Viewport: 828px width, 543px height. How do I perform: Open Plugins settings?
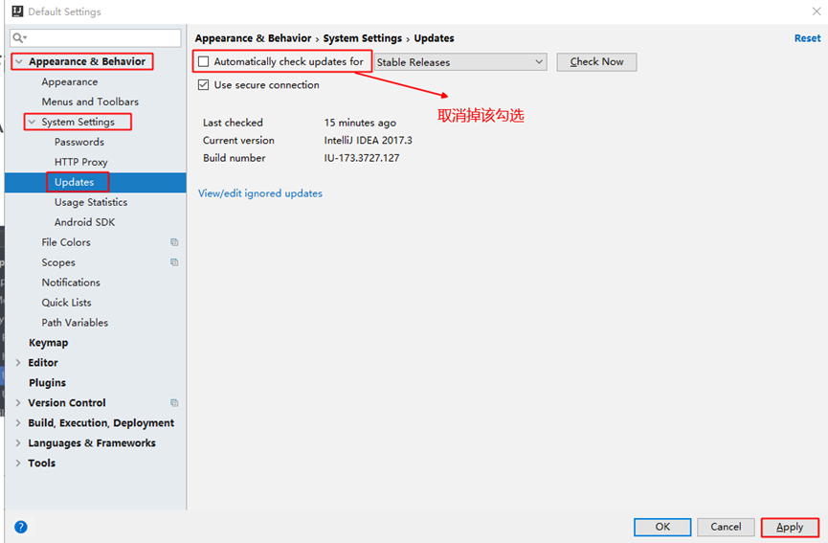pos(47,383)
